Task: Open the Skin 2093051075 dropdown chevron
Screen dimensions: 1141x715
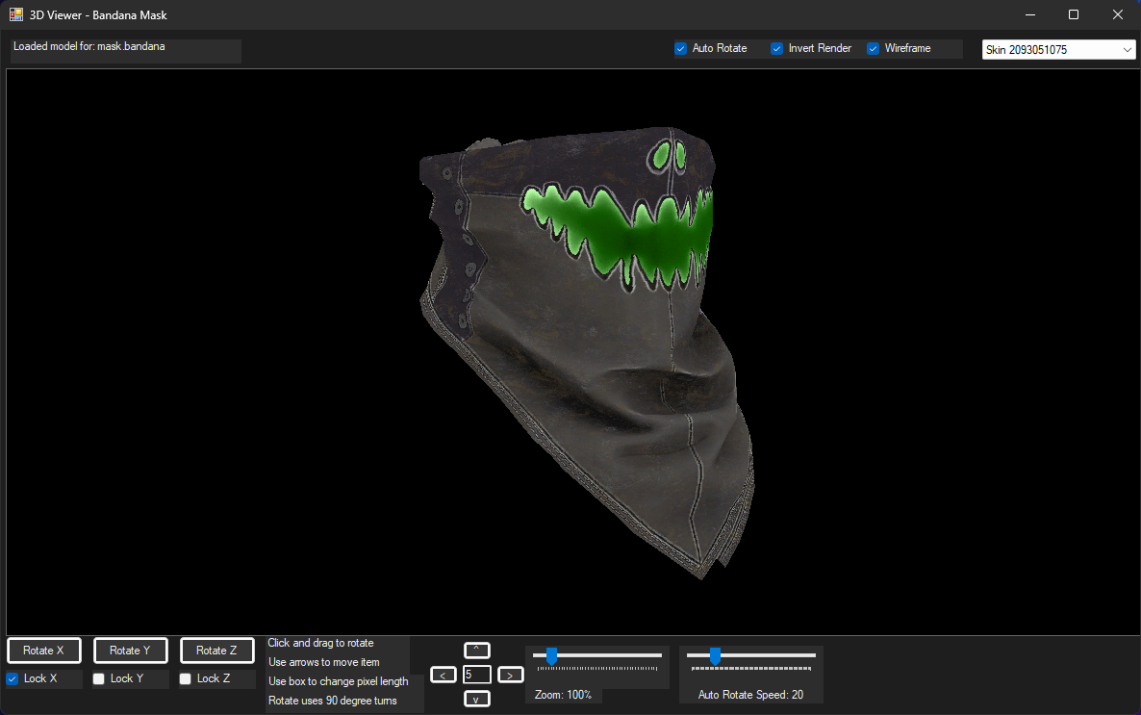Action: point(1128,49)
